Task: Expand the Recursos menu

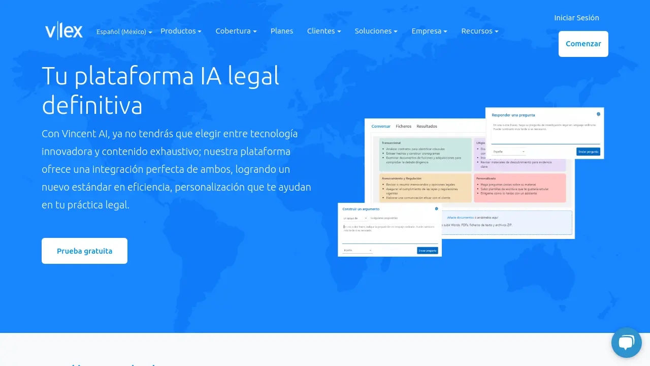Action: (480, 31)
